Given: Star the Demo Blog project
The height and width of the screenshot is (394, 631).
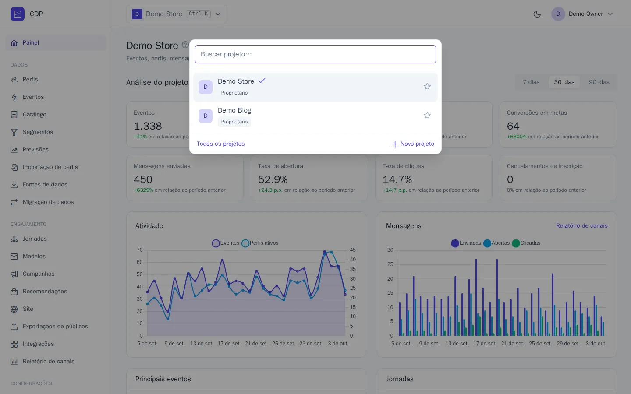Looking at the screenshot, I should [427, 116].
